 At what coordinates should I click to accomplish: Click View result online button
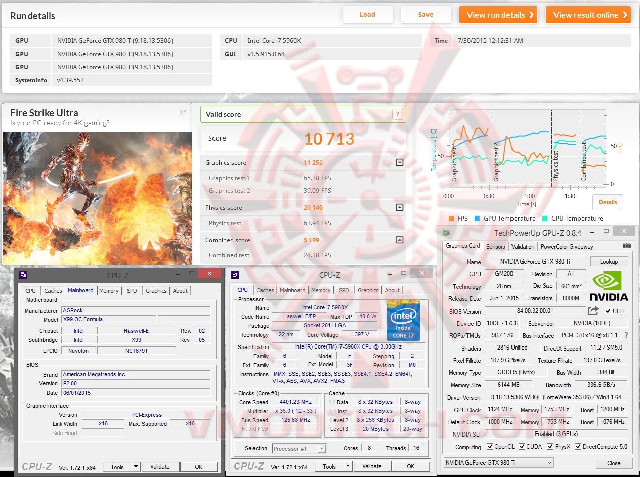pyautogui.click(x=588, y=15)
